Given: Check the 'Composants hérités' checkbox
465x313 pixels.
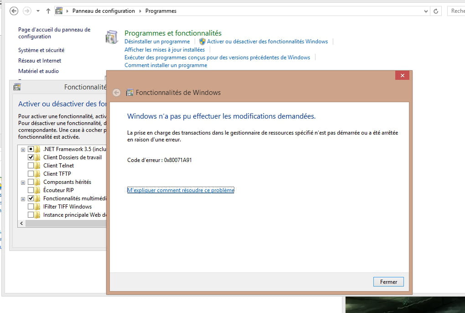Looking at the screenshot, I should coord(31,182).
